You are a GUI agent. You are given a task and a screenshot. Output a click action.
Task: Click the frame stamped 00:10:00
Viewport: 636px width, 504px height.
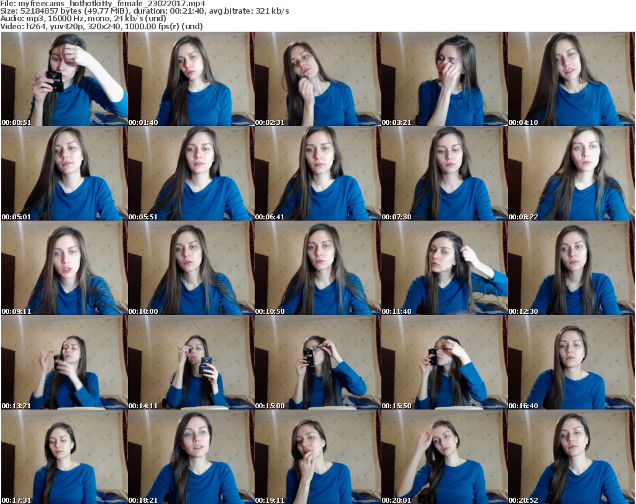click(191, 268)
